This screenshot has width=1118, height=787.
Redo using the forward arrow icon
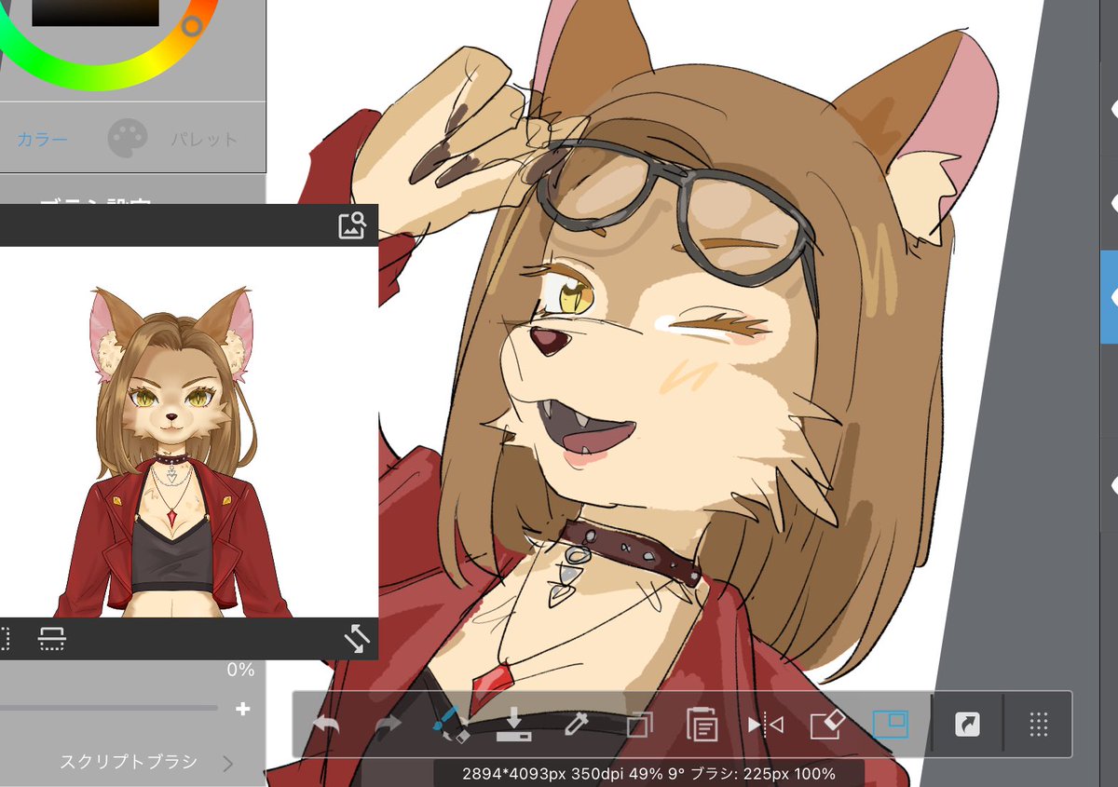tap(388, 724)
